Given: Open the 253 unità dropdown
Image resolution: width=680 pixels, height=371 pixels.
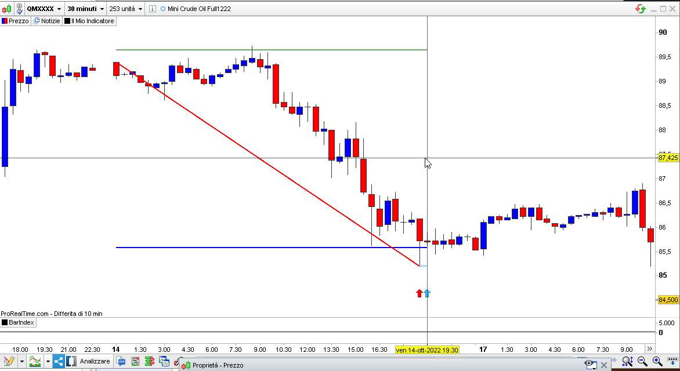Looking at the screenshot, I should point(126,9).
